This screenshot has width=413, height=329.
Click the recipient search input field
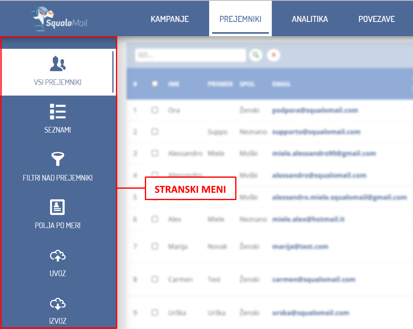[190, 55]
